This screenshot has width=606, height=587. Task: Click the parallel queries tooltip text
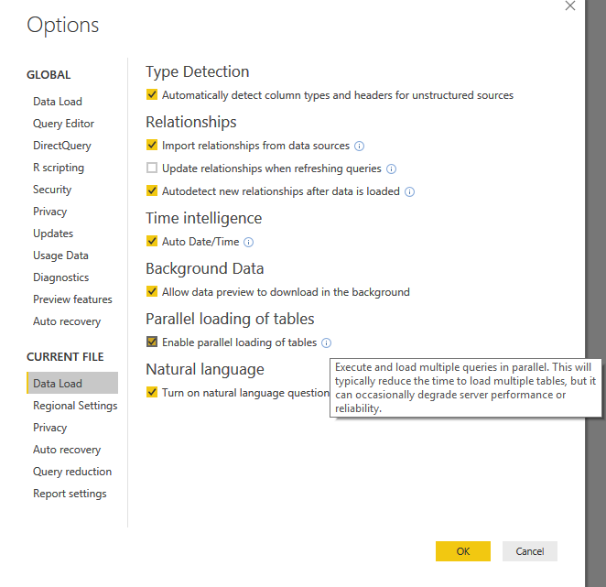pyautogui.click(x=465, y=388)
